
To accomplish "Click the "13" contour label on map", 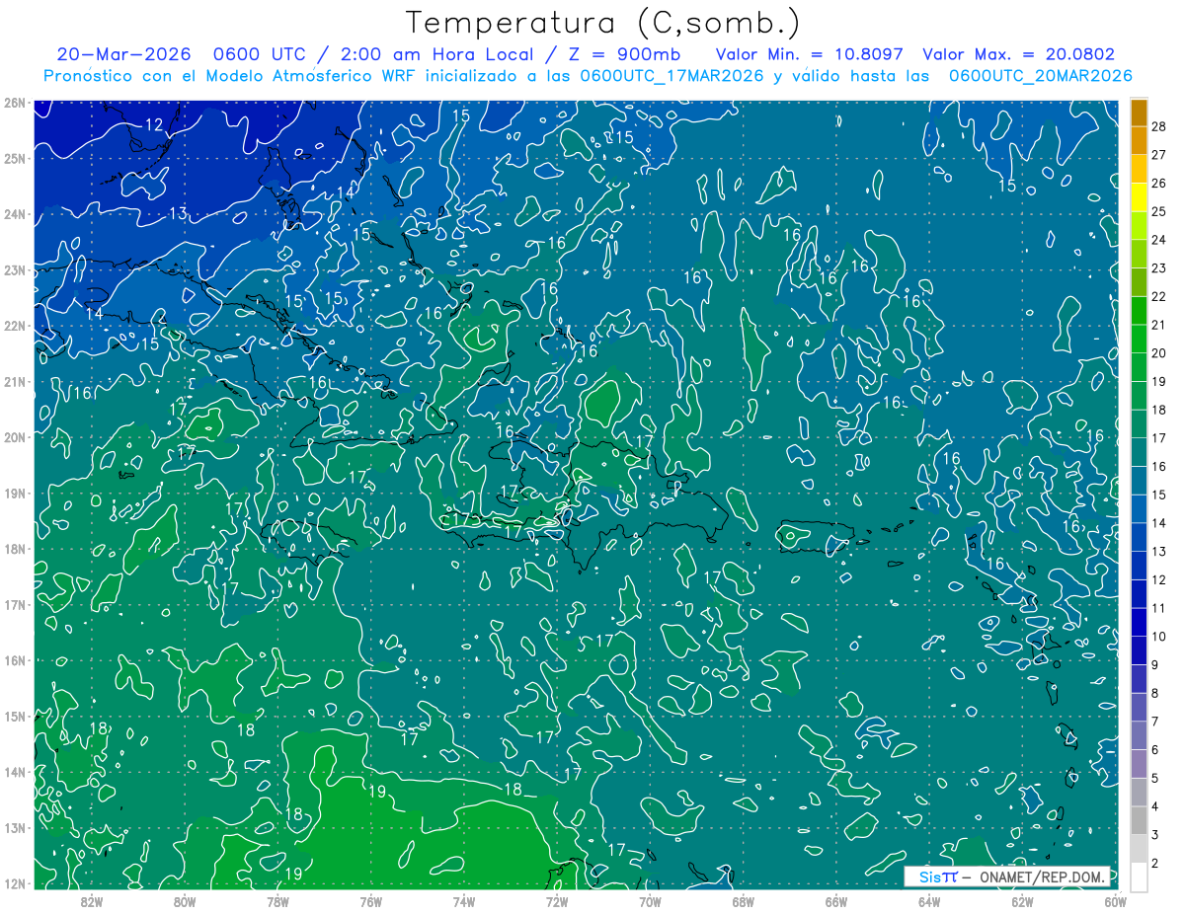I will (178, 213).
